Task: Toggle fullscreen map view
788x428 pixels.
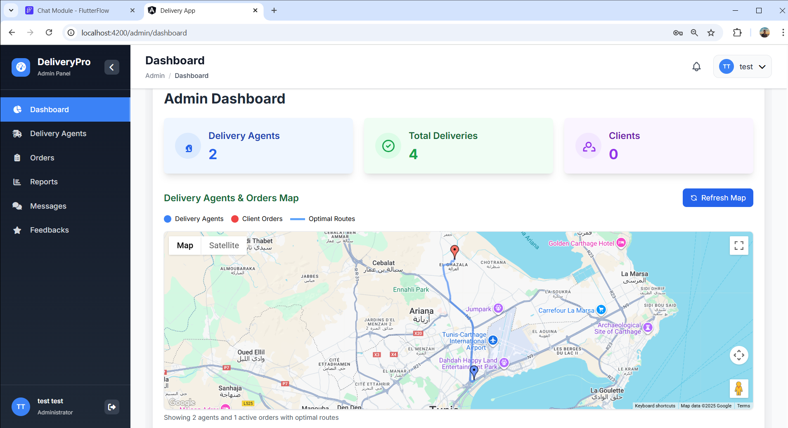Action: (739, 246)
